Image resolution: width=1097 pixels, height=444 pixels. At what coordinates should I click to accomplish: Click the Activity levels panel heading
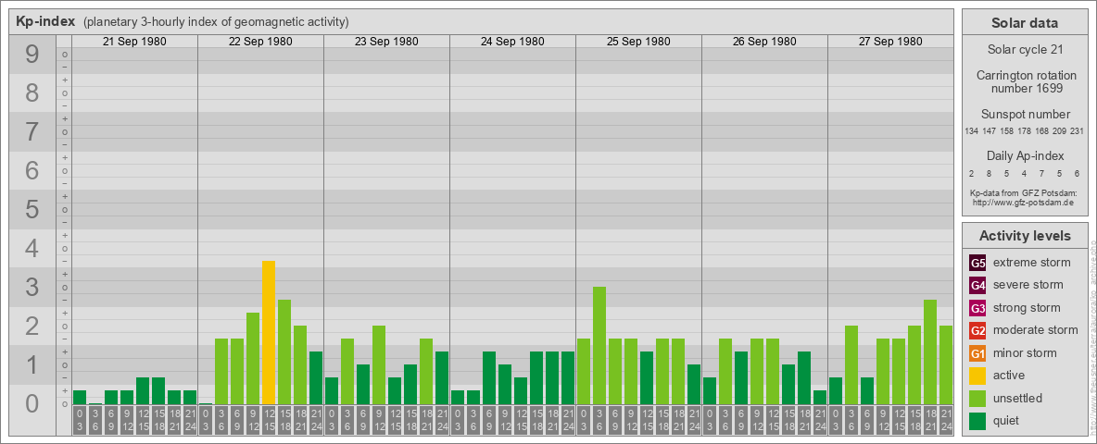pyautogui.click(x=1025, y=236)
